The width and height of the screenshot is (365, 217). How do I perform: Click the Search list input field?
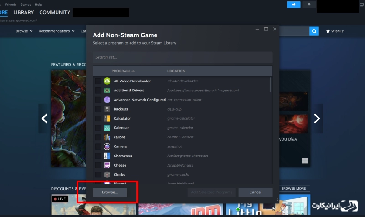point(182,57)
